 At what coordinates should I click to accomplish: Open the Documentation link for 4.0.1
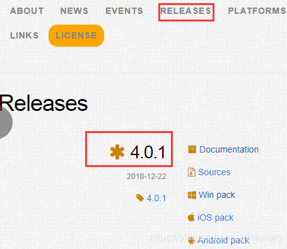[229, 149]
